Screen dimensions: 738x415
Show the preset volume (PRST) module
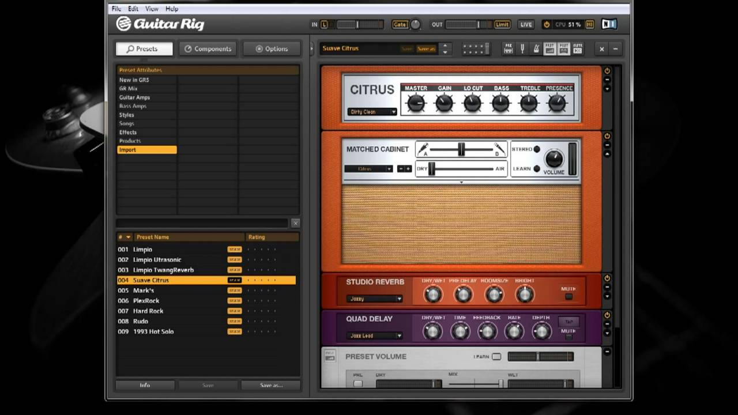coord(550,49)
